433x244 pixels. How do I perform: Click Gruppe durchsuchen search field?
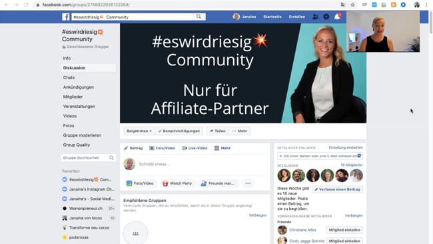[89, 158]
